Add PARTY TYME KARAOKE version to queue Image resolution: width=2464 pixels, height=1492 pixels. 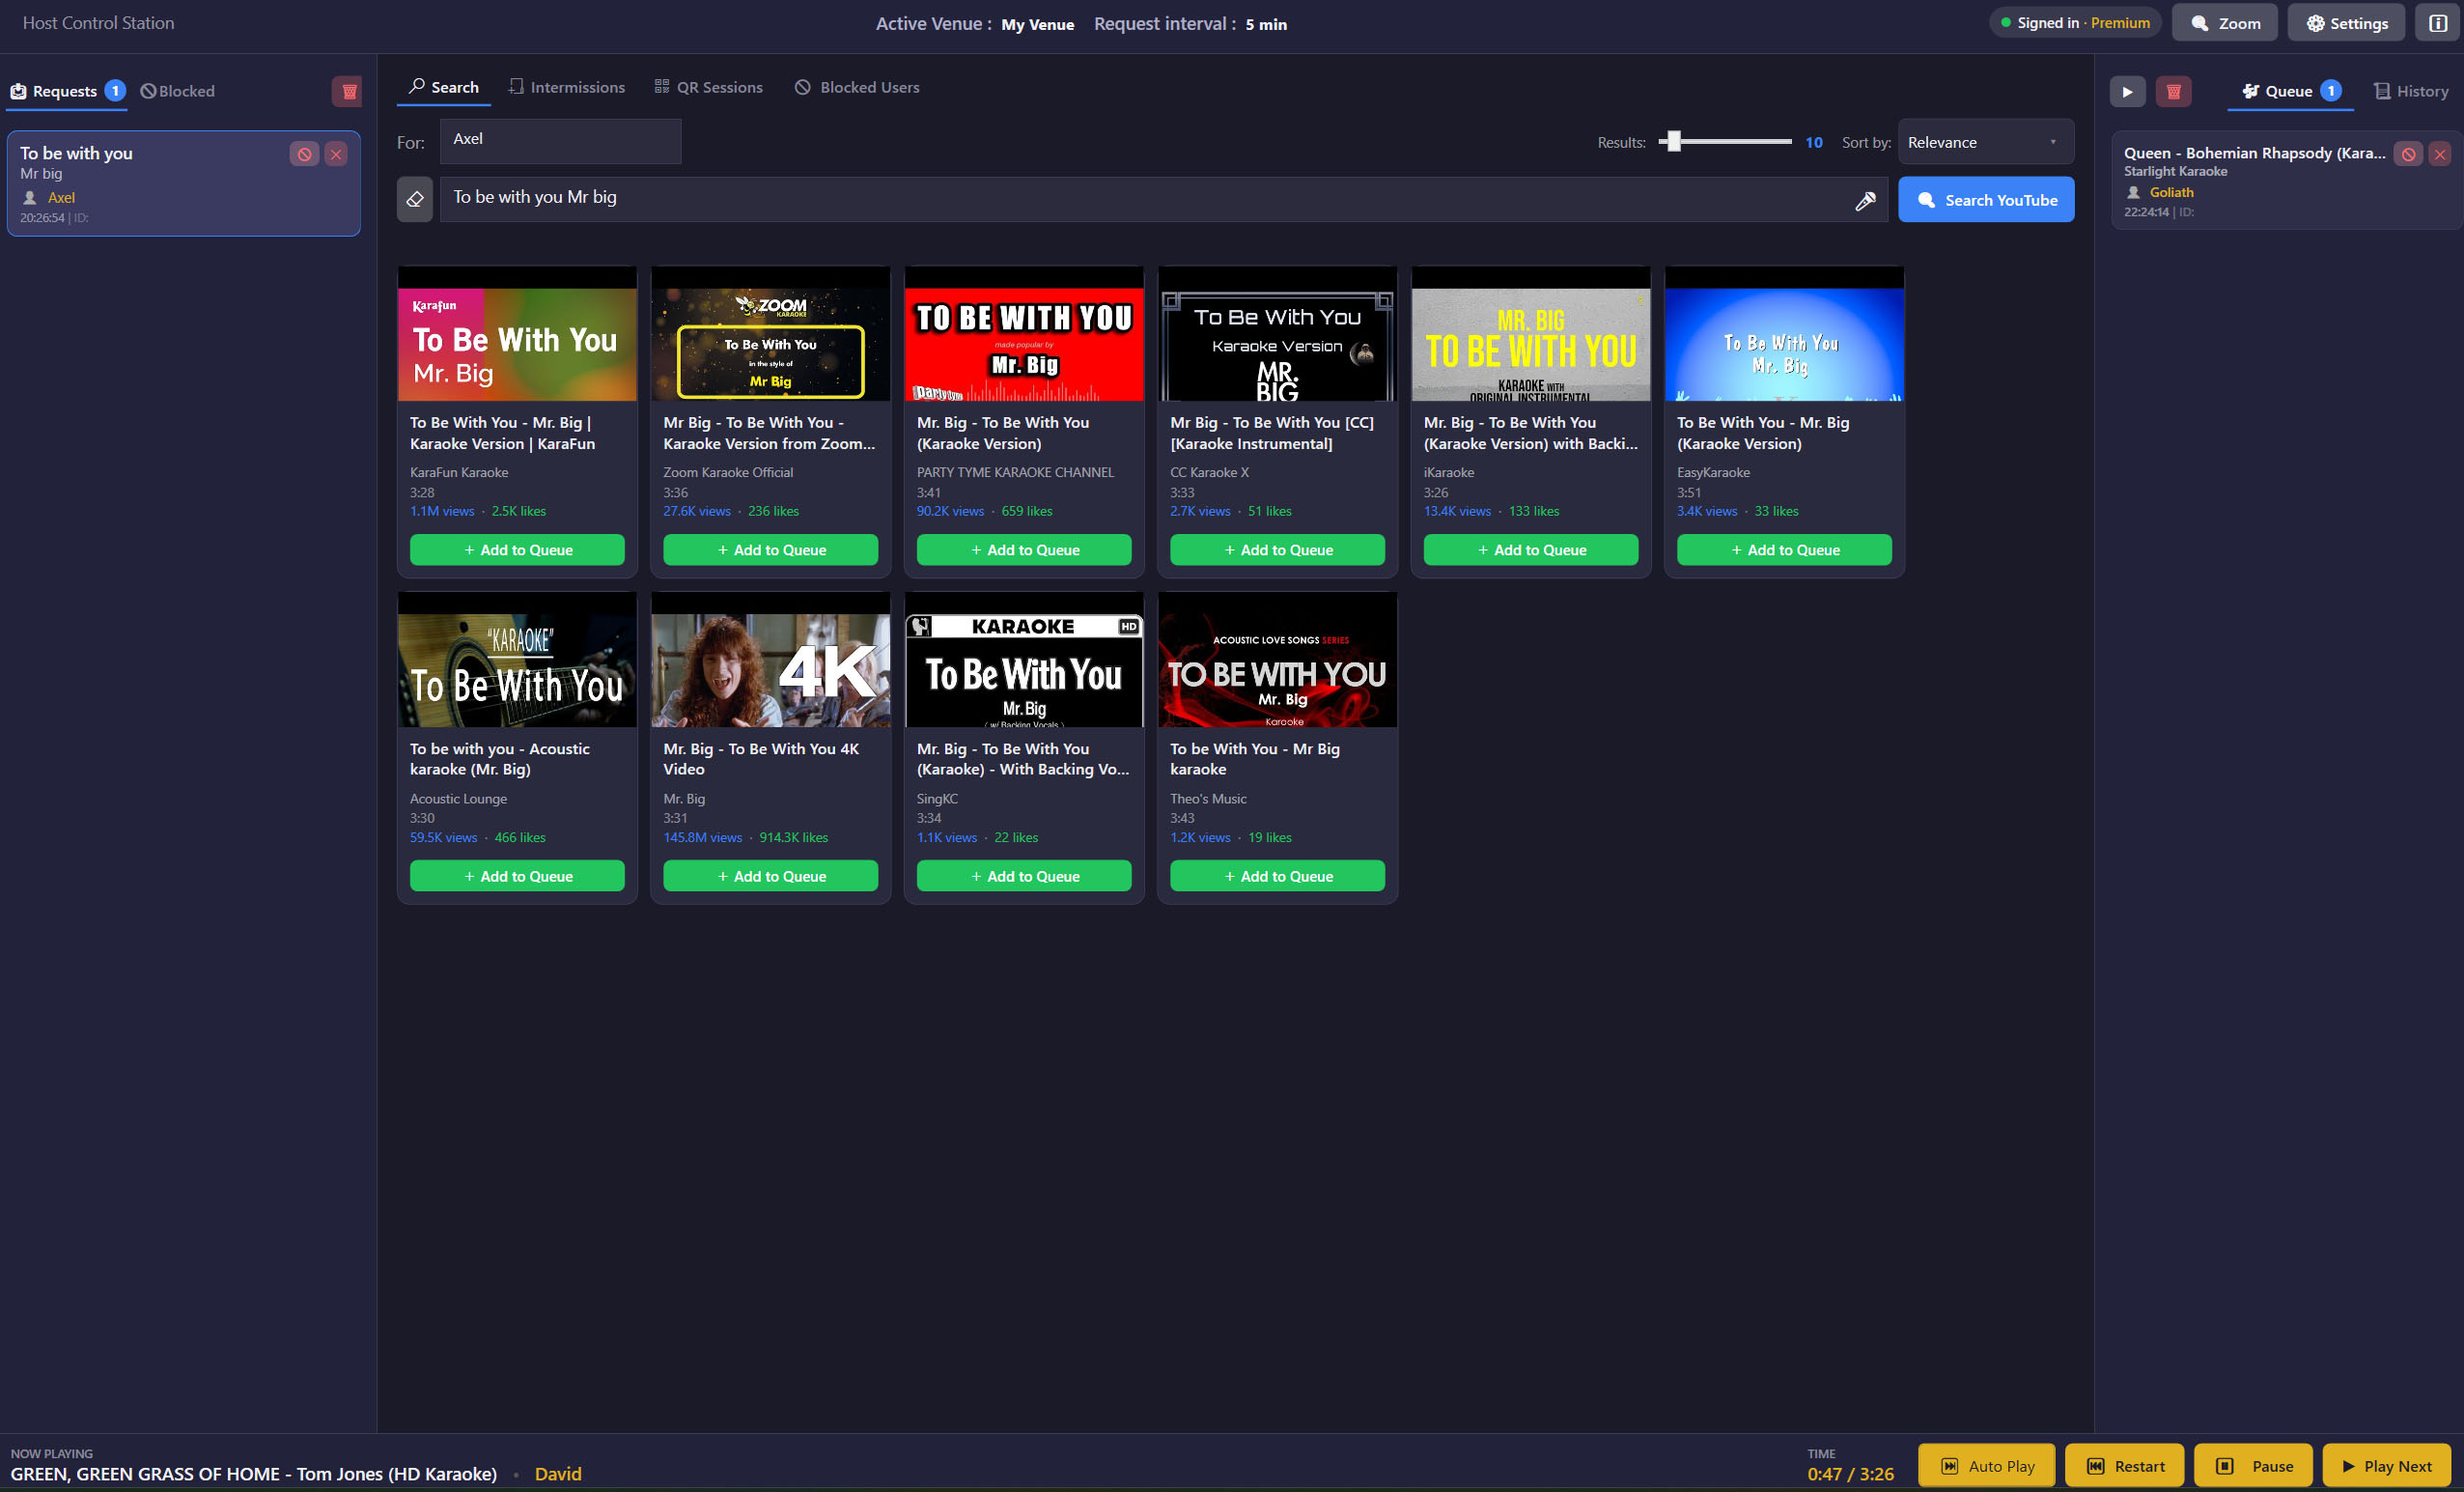1024,550
